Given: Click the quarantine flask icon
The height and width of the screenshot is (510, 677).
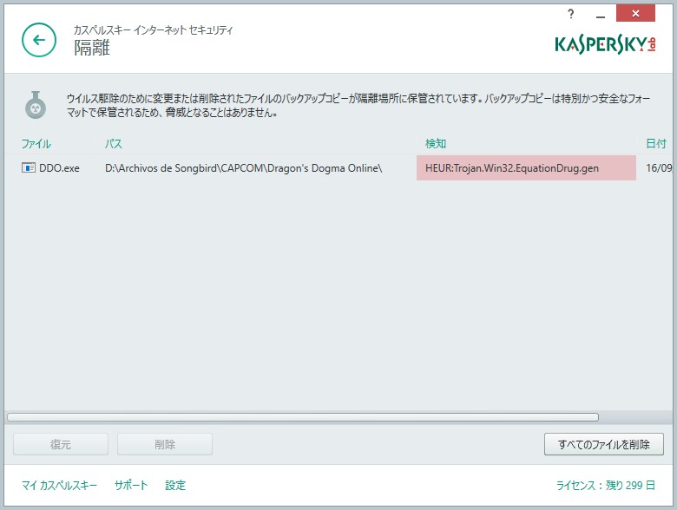Looking at the screenshot, I should coord(36,105).
